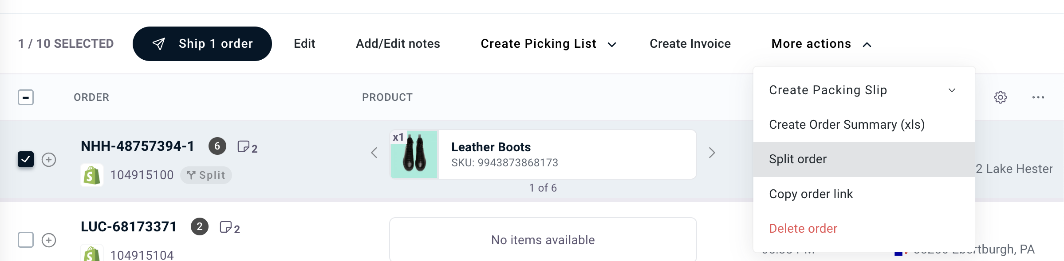Toggle the select-all header checkbox
The height and width of the screenshot is (261, 1064).
(26, 97)
